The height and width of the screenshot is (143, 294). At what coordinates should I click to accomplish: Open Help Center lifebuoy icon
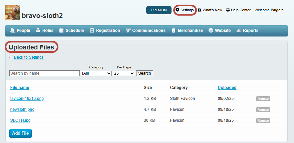pos(228,10)
